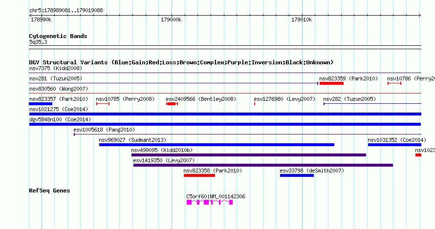Image resolution: width=435 pixels, height=229 pixels.
Task: Select the C5orf60|NM_001142306 gene label
Action: [216, 196]
